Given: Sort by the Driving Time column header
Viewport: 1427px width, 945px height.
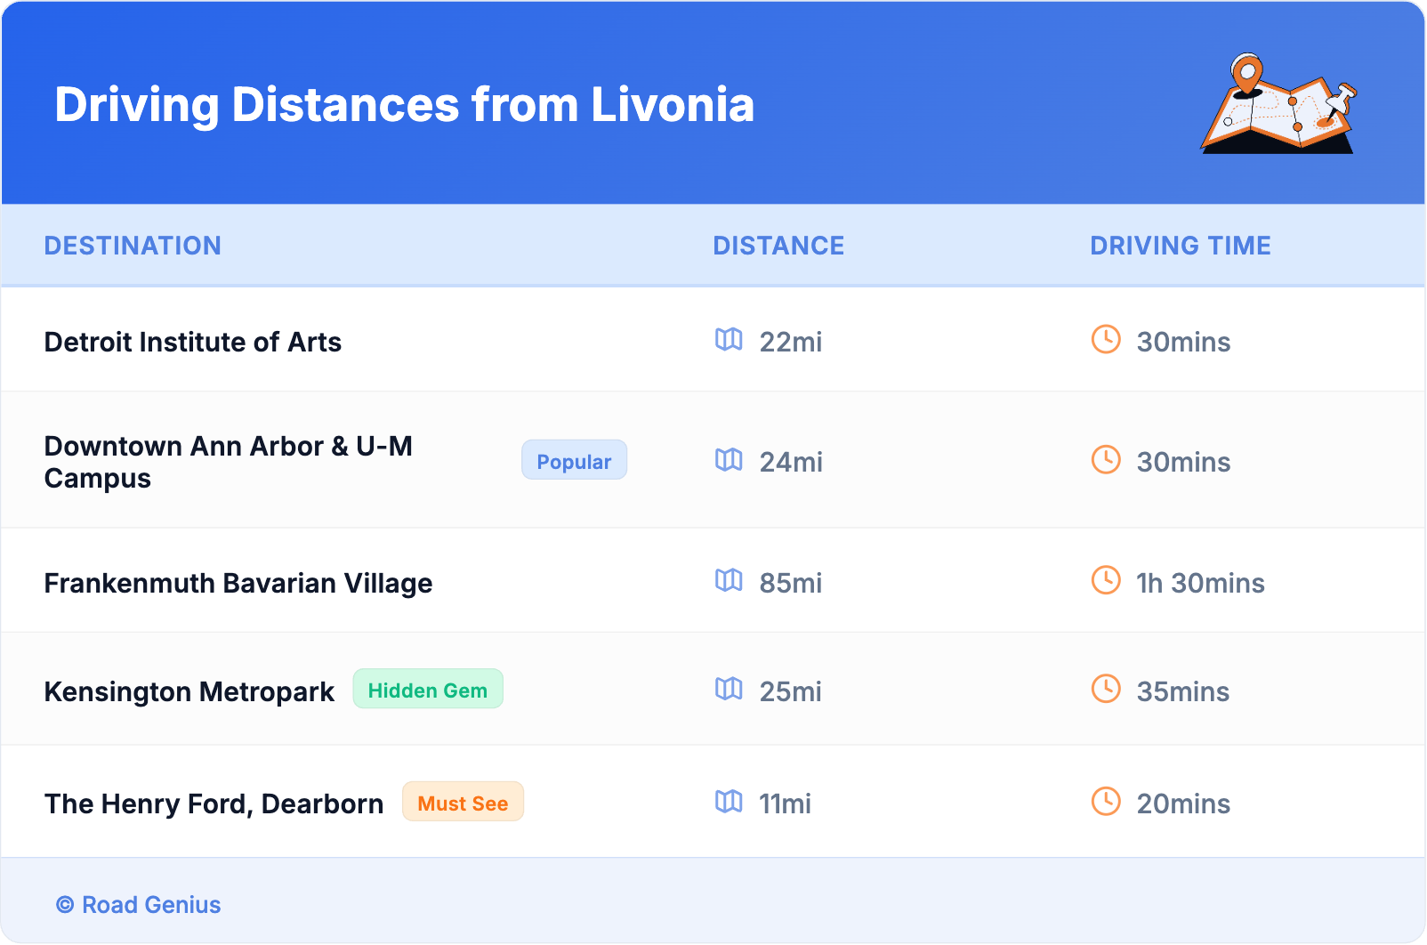Looking at the screenshot, I should (x=1180, y=246).
